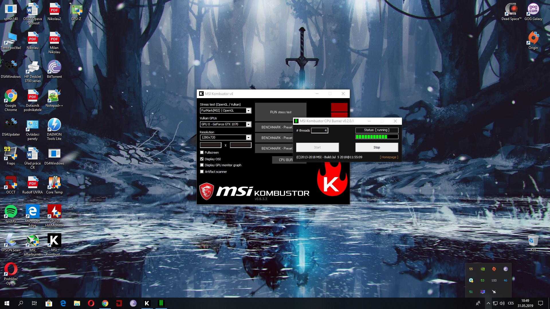Enable the Fullscreen checkbox
This screenshot has height=309, width=550.
(x=202, y=152)
